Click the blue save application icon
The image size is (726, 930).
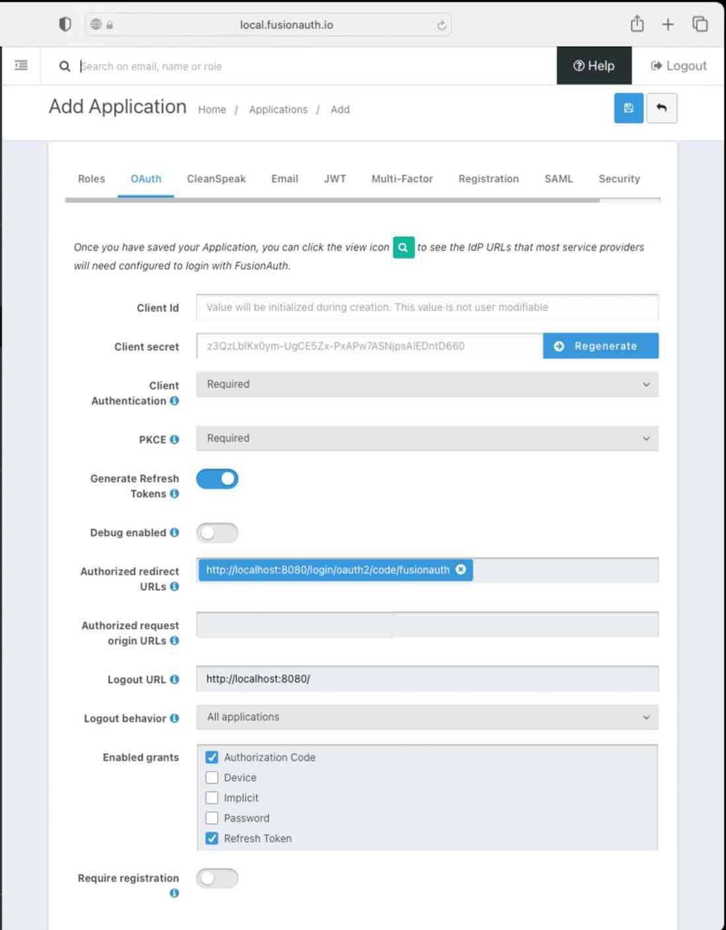628,108
